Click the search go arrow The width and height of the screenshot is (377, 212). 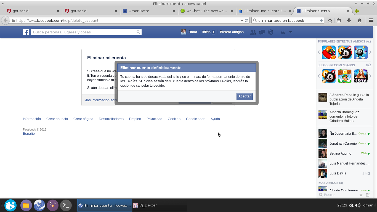pyautogui.click(x=321, y=20)
